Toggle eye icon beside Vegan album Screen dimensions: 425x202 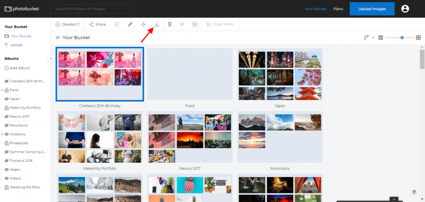(x=7, y=169)
